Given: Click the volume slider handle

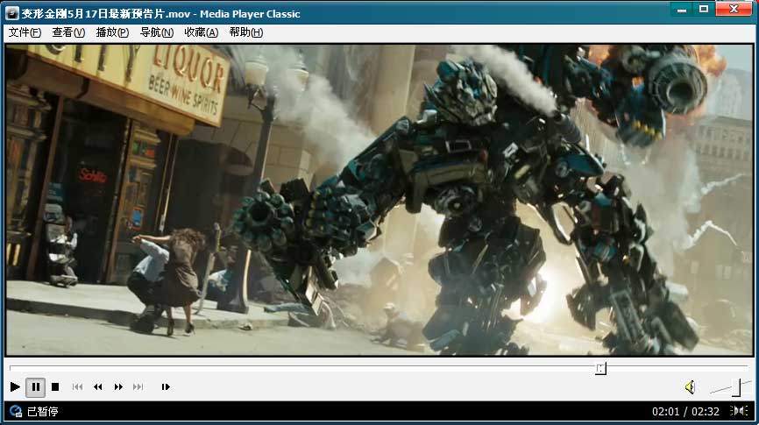Looking at the screenshot, I should (x=736, y=387).
